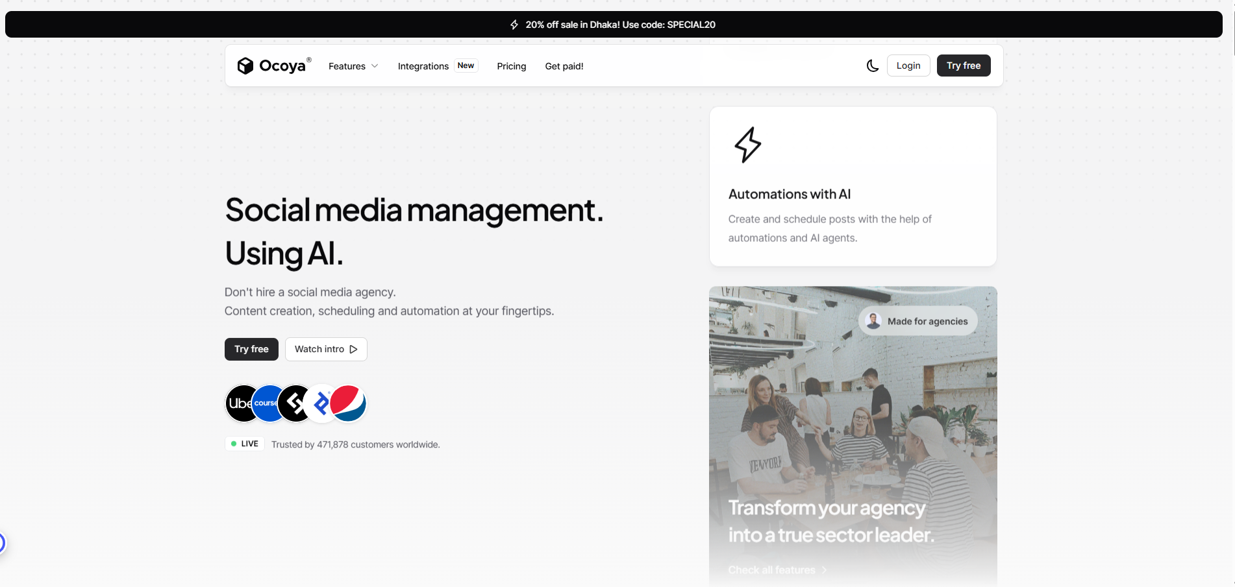
Task: Click the Login button
Action: click(x=908, y=66)
